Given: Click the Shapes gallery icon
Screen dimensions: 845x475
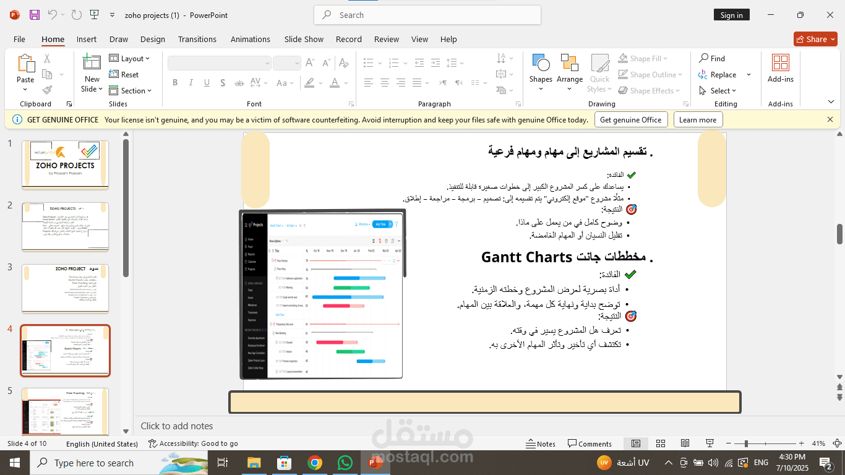Looking at the screenshot, I should coord(541,63).
